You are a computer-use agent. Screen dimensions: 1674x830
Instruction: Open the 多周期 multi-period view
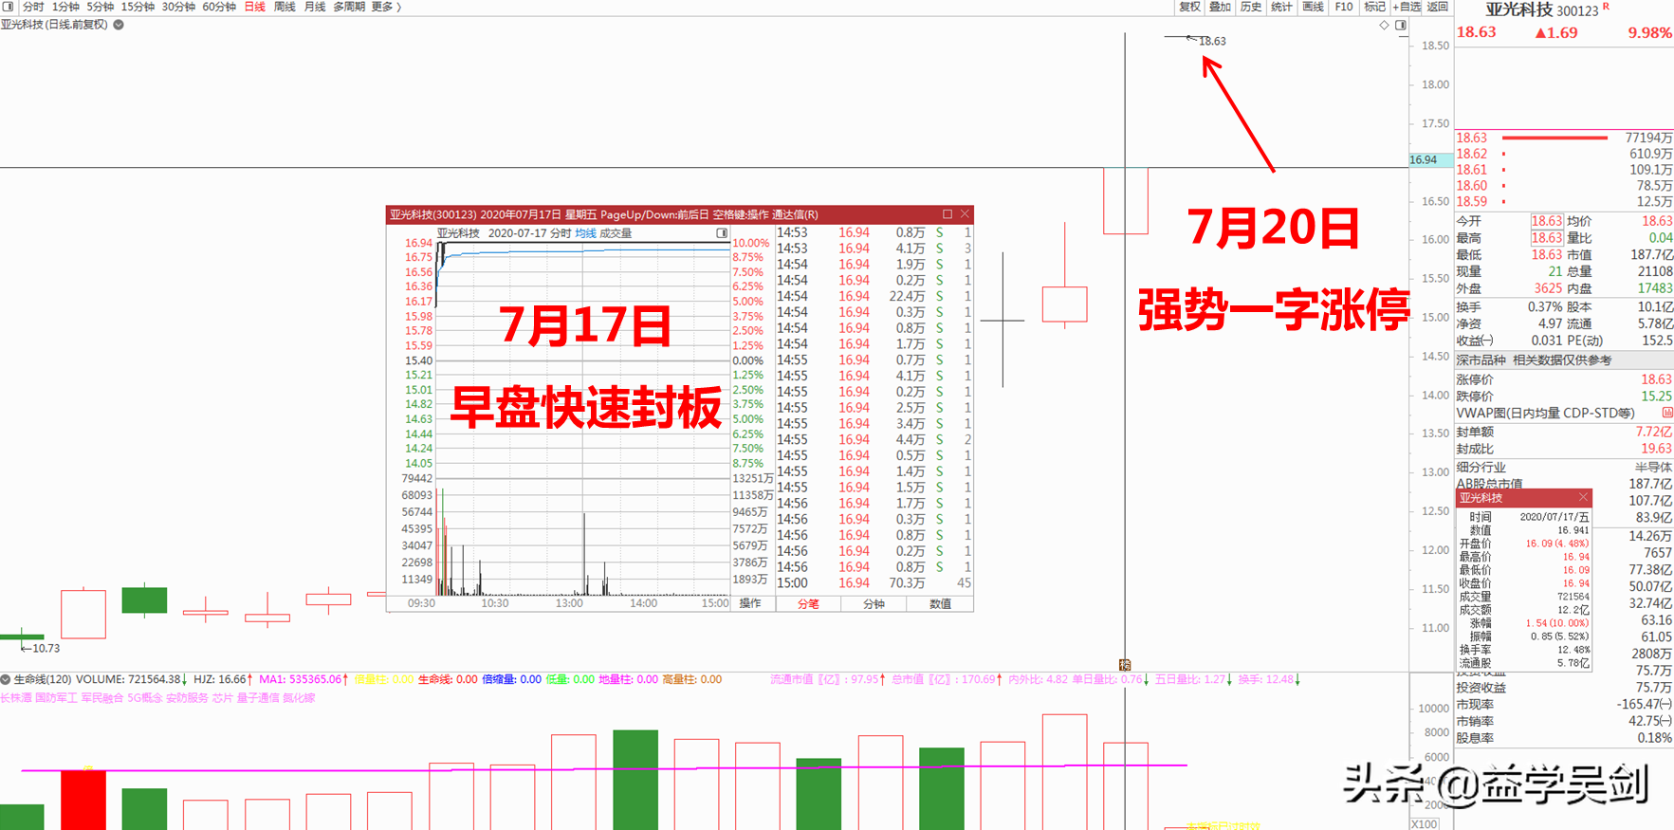[x=349, y=7]
